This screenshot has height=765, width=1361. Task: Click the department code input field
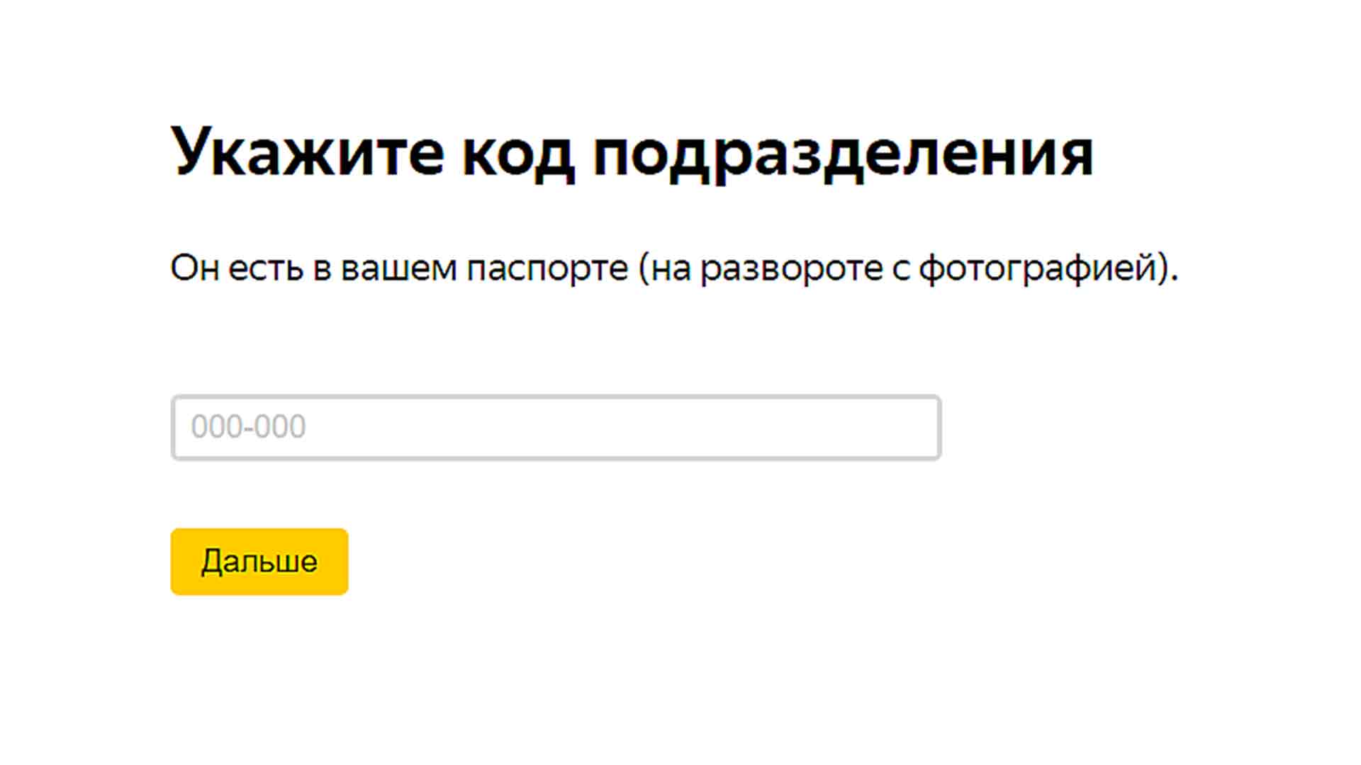[556, 427]
